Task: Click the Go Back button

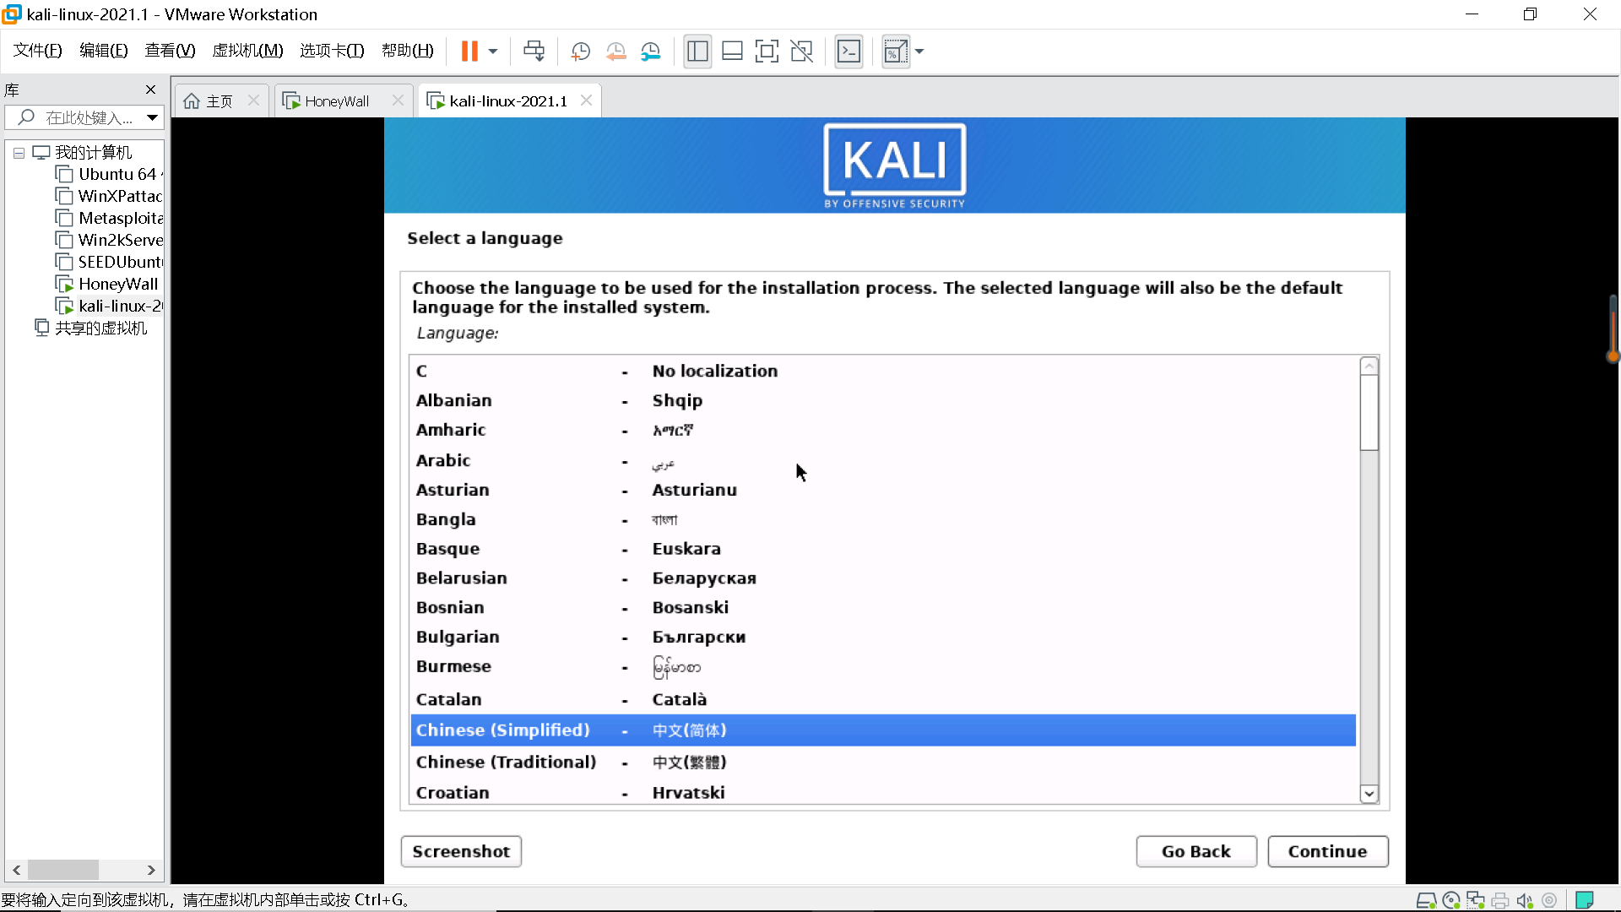Action: 1195,851
